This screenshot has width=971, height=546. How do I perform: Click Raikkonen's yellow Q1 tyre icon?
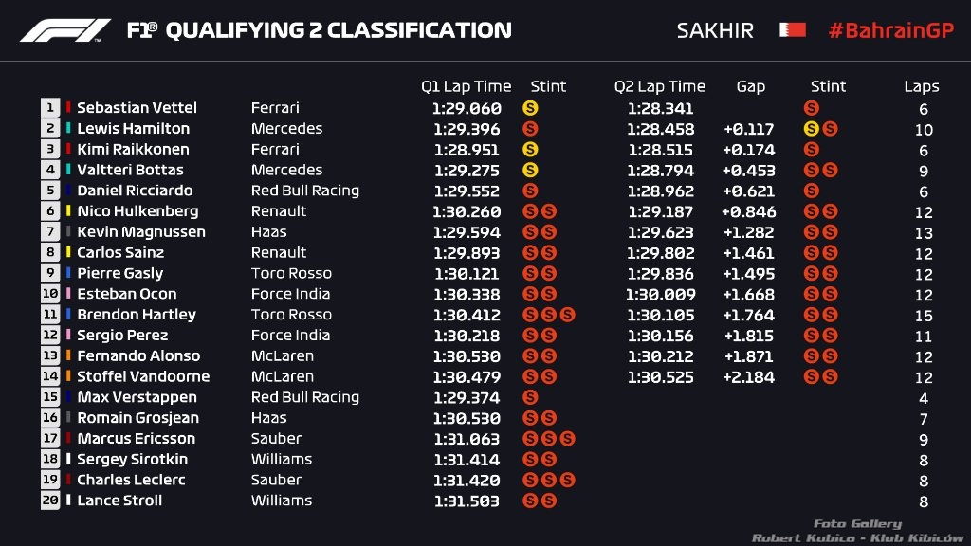pyautogui.click(x=530, y=149)
